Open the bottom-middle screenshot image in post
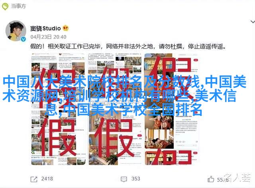 [115, 137]
